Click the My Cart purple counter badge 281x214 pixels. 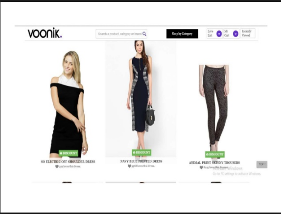pos(235,34)
